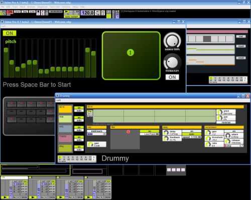Toggle the red ON button in top toolbar
This screenshot has width=251, height=200.
click(10, 12)
